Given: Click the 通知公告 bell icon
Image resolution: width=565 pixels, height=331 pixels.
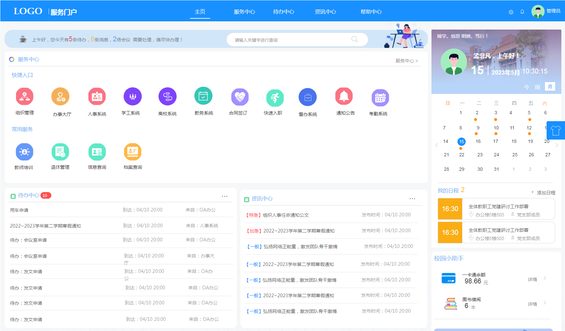Looking at the screenshot, I should coord(344,97).
